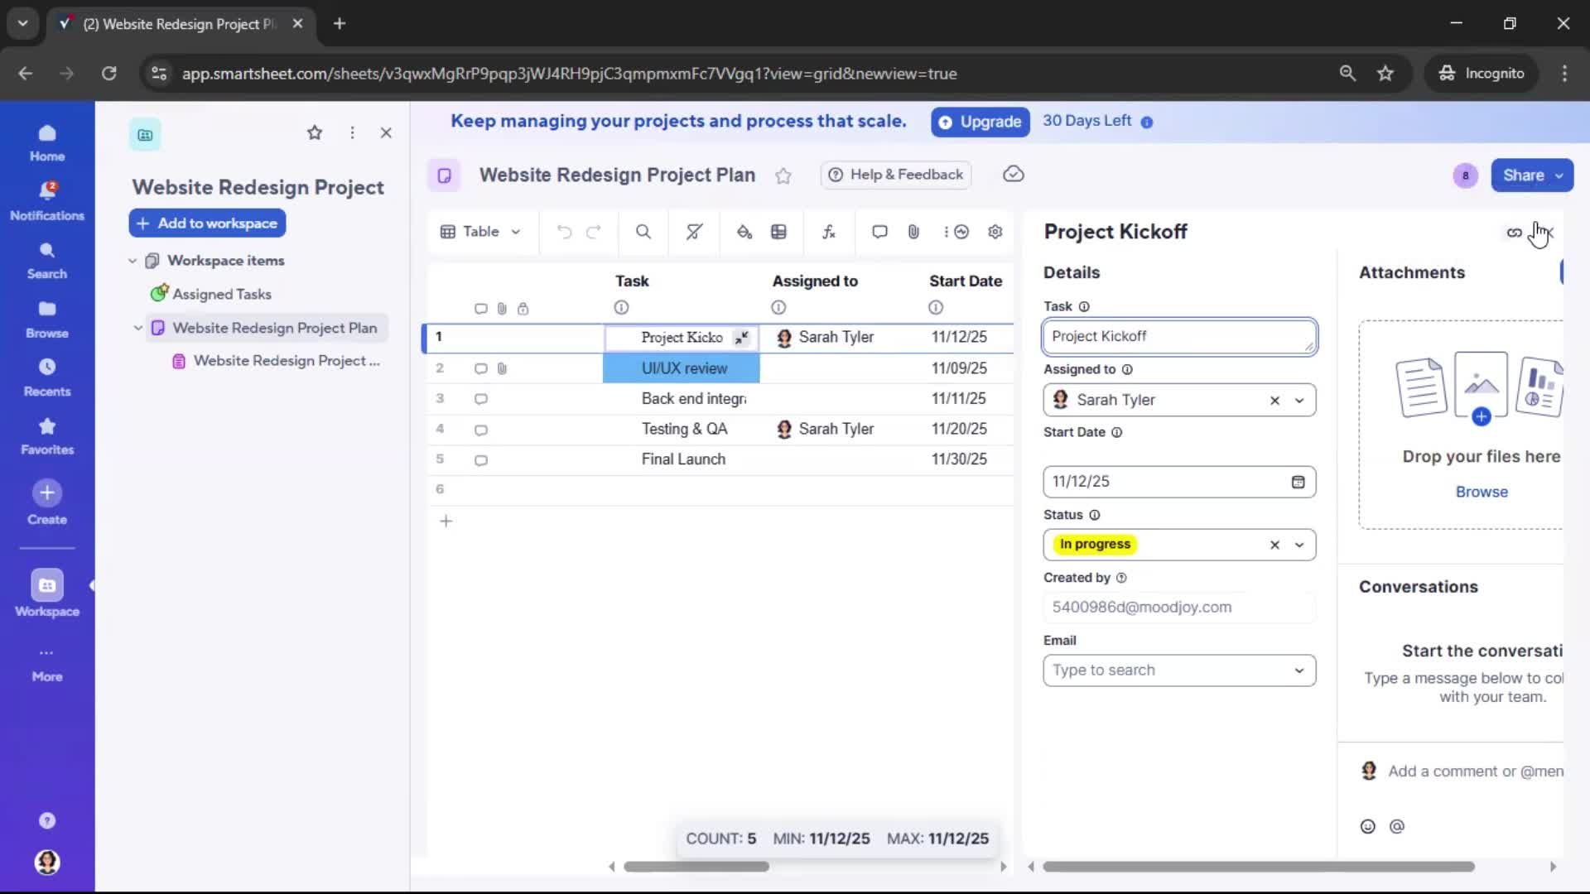This screenshot has width=1590, height=894.
Task: Favorite the Website Redesign Project Plan star
Action: 783,175
